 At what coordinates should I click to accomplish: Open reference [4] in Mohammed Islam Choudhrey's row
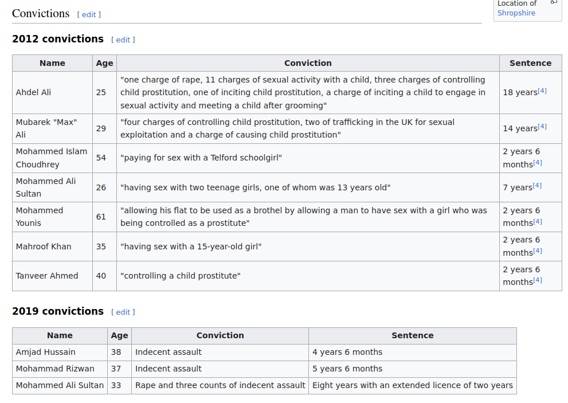[538, 162]
